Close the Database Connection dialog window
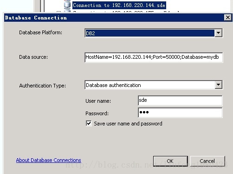Image resolution: width=233 pixels, height=174 pixels. click(227, 18)
